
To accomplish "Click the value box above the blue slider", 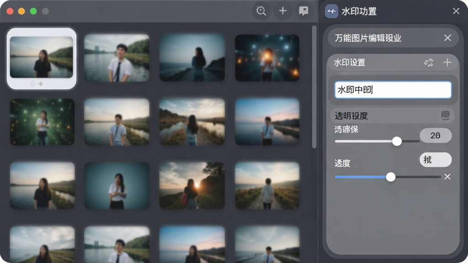I will (x=436, y=159).
